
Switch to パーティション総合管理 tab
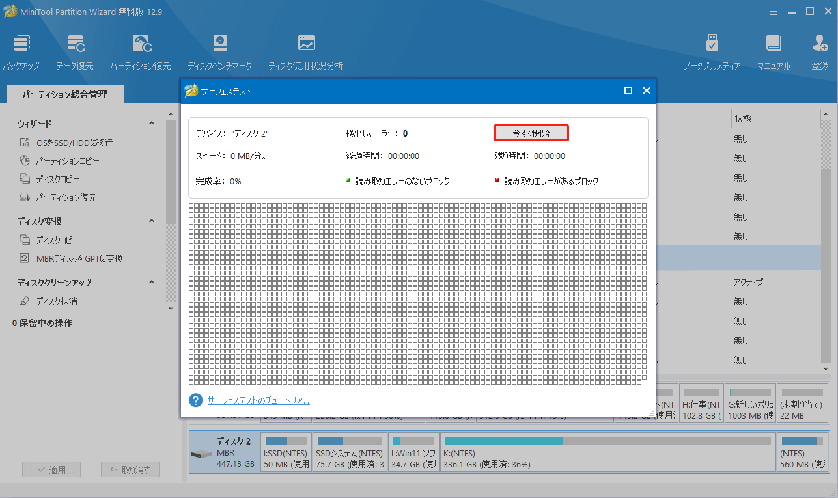[x=64, y=94]
